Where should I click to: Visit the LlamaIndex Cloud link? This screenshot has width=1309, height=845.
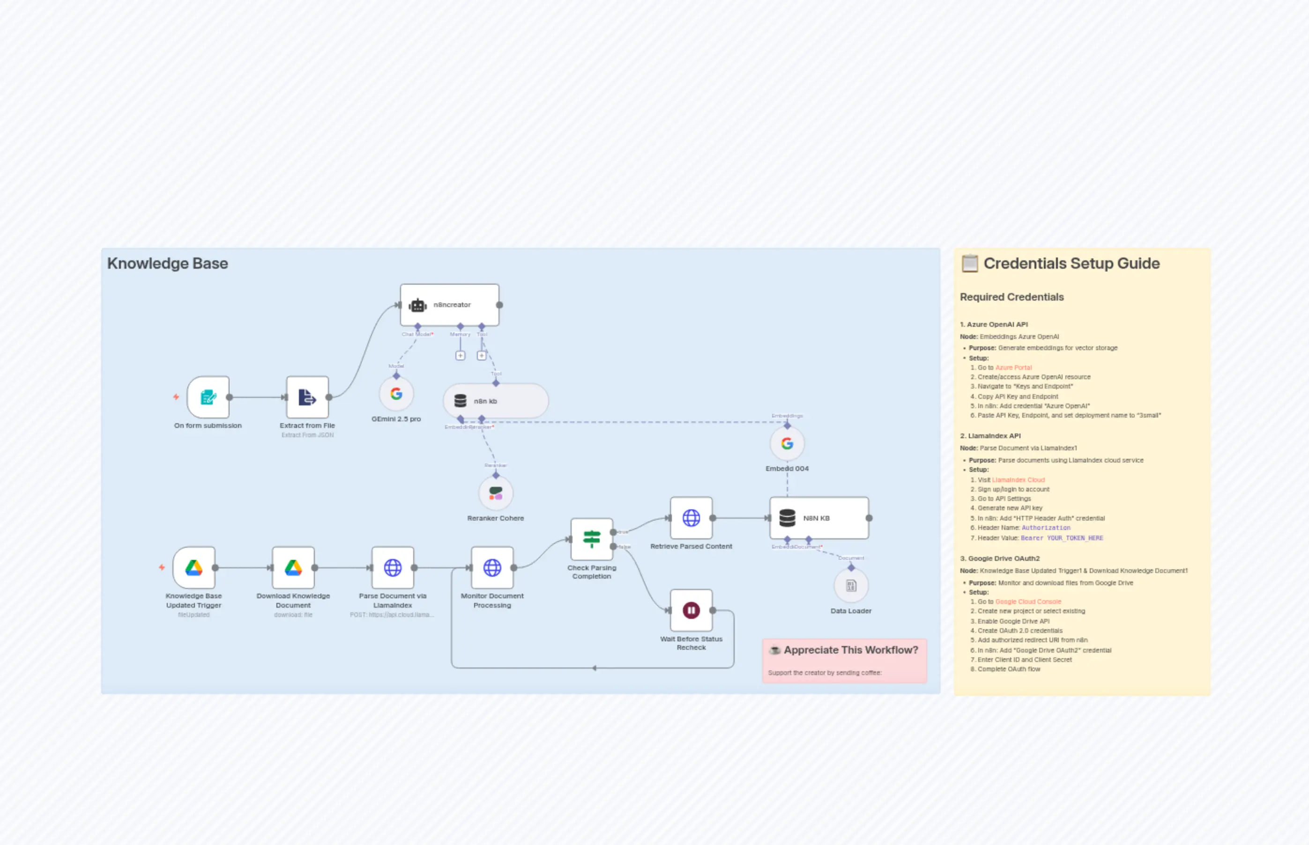1019,479
